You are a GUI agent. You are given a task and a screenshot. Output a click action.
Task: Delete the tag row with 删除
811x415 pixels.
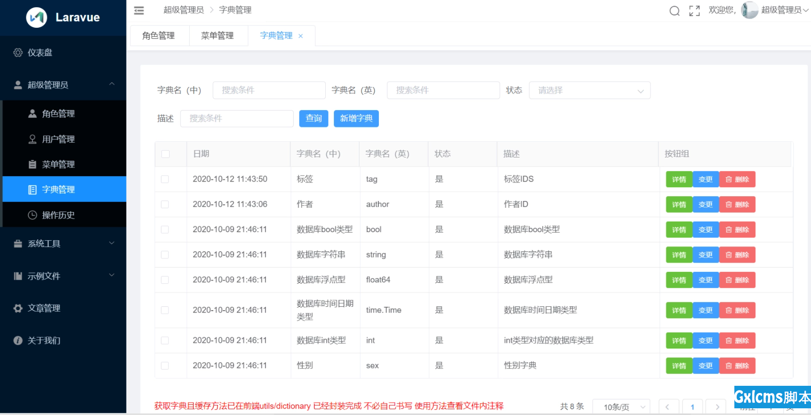pos(738,179)
